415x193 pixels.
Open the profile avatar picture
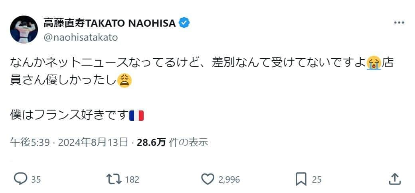(24, 30)
